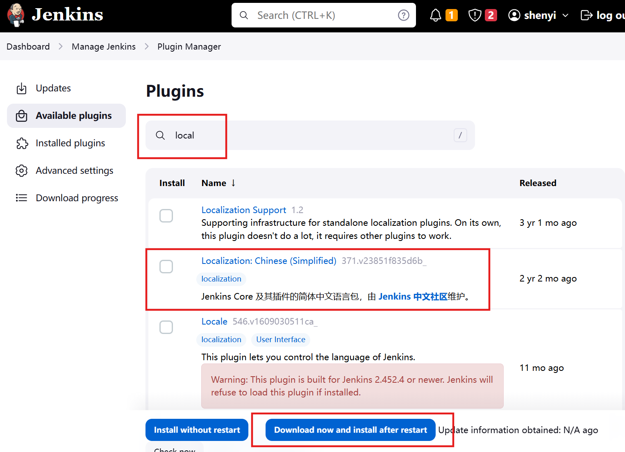Click 'Update information obtained: N/A ago' text
625x452 pixels.
pyautogui.click(x=518, y=430)
